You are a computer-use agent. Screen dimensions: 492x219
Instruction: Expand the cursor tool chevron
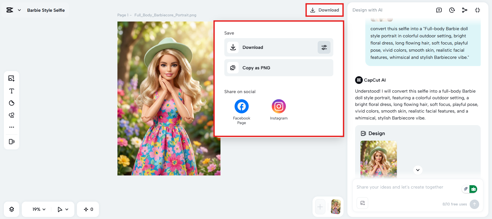[67, 210]
